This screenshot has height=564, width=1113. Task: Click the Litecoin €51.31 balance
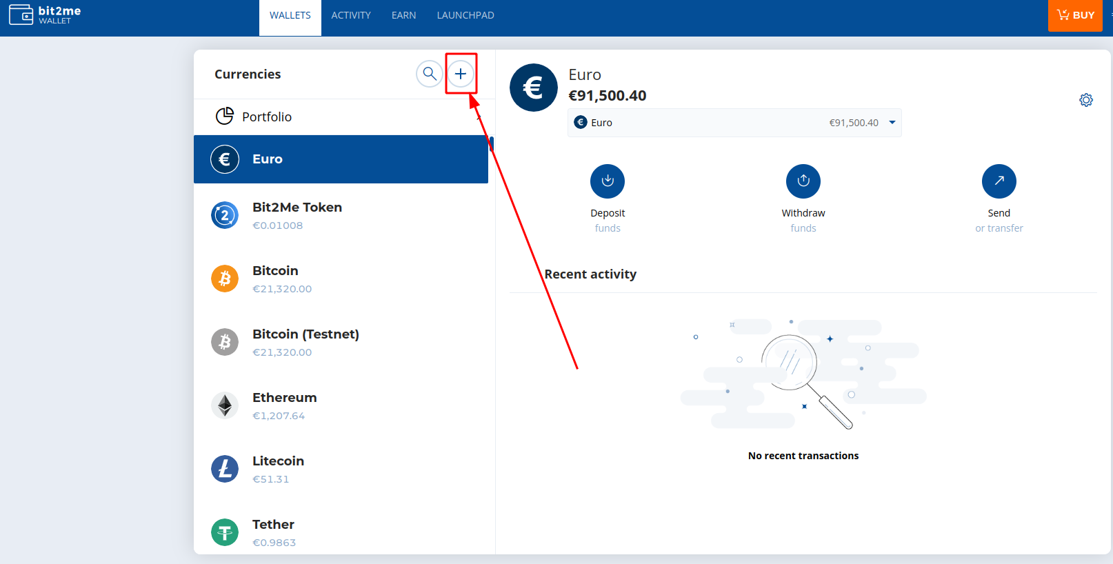pyautogui.click(x=271, y=479)
